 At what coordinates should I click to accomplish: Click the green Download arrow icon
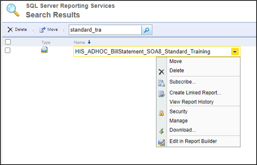pos(162,131)
